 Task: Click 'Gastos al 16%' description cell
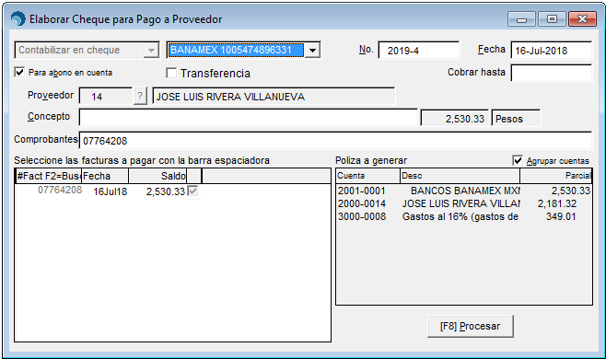pos(460,216)
